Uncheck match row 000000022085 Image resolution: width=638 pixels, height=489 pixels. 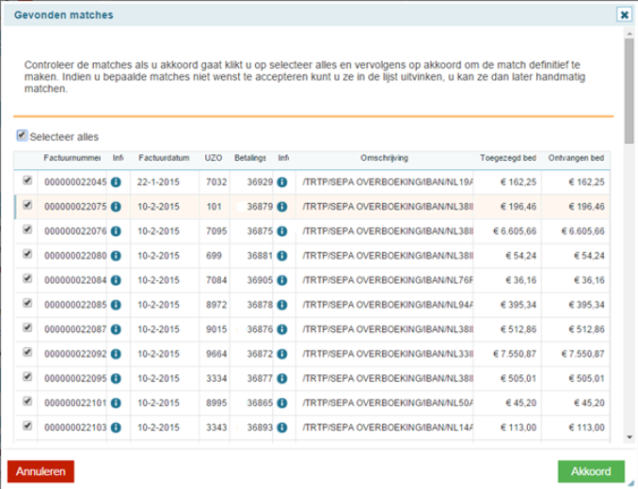coord(27,303)
